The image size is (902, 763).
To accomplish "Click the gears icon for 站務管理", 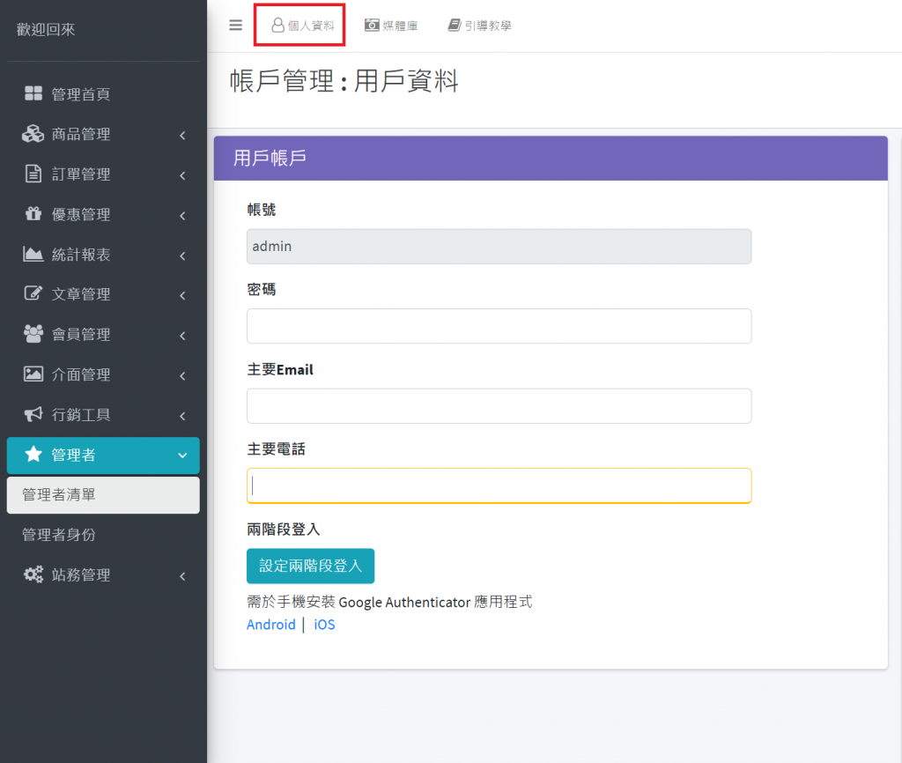I will [33, 574].
